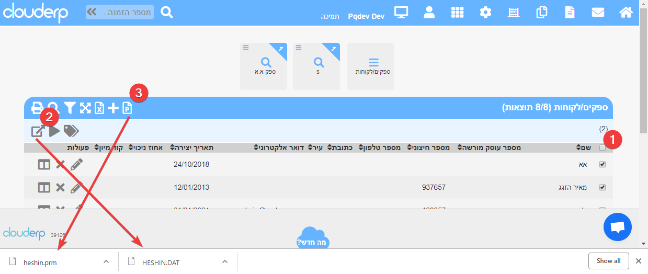
Task: Sort by תאריך יצירה column
Action: 191,148
